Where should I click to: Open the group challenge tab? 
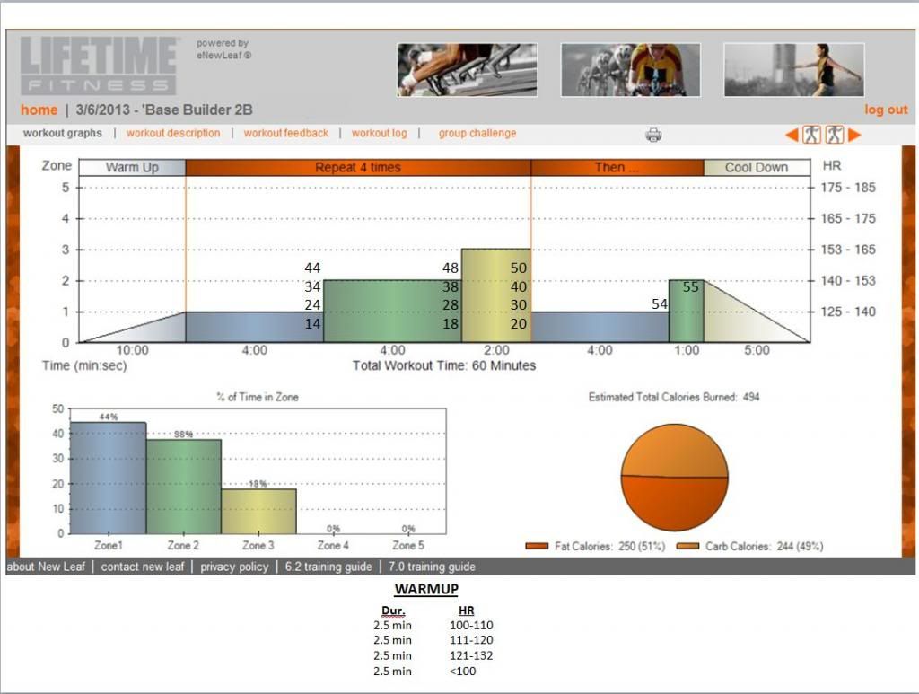[477, 133]
